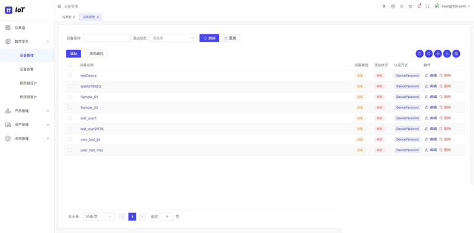474x233 pixels.
Task: Delete the testDevice row via trash icon
Action: click(445, 75)
